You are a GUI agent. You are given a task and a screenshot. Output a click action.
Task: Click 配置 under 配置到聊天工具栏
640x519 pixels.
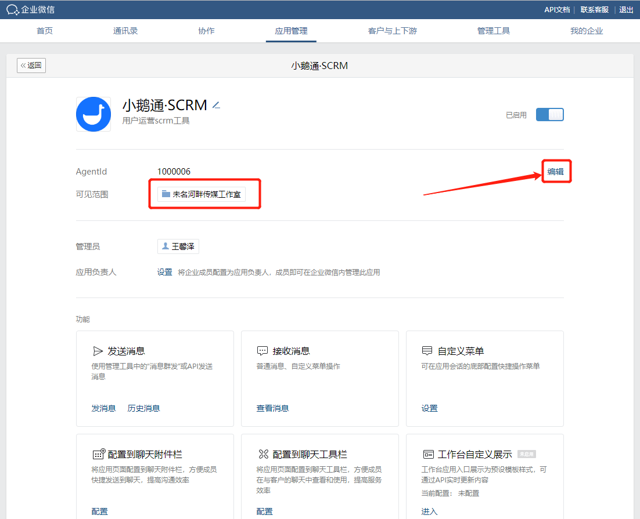(264, 511)
